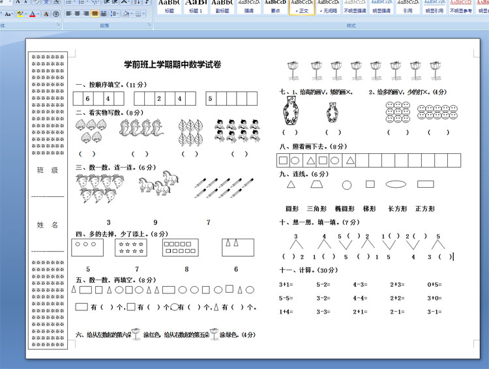Click the borders icon
This screenshot has width=489, height=369.
point(138,14)
